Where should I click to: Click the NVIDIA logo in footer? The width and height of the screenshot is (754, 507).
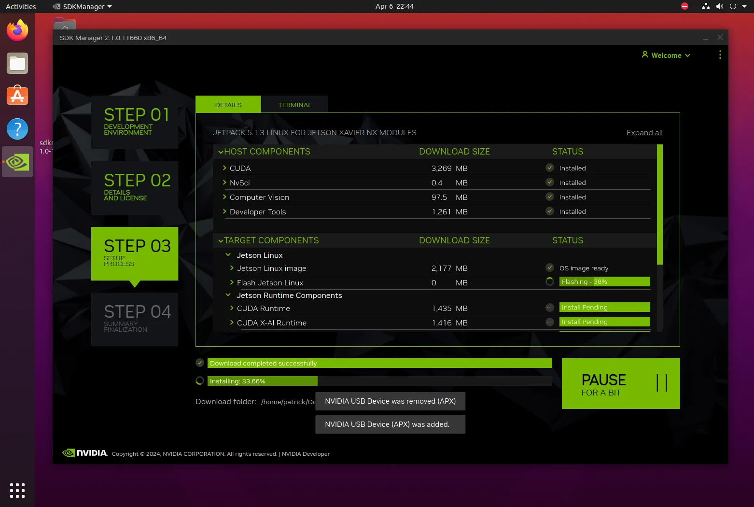pos(85,453)
